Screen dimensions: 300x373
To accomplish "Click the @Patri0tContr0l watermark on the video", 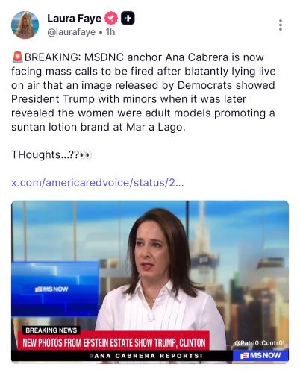I will 259,343.
